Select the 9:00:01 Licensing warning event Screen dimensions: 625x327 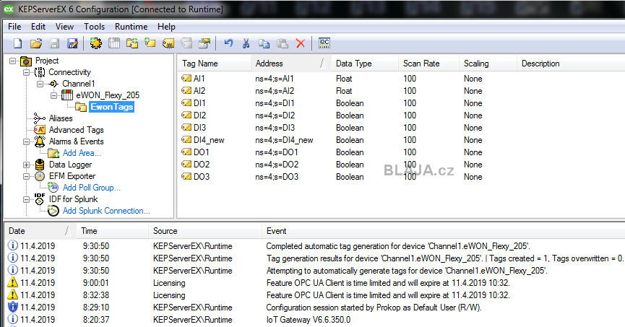tap(315, 283)
